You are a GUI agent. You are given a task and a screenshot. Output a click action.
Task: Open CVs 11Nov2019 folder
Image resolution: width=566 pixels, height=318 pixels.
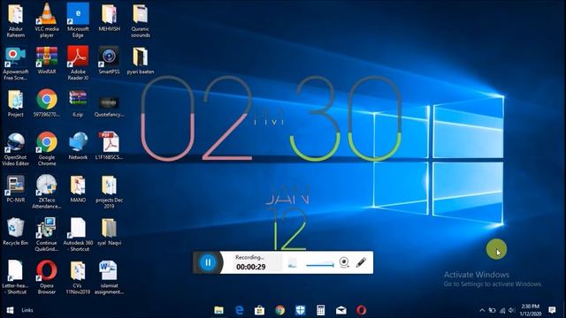78,277
